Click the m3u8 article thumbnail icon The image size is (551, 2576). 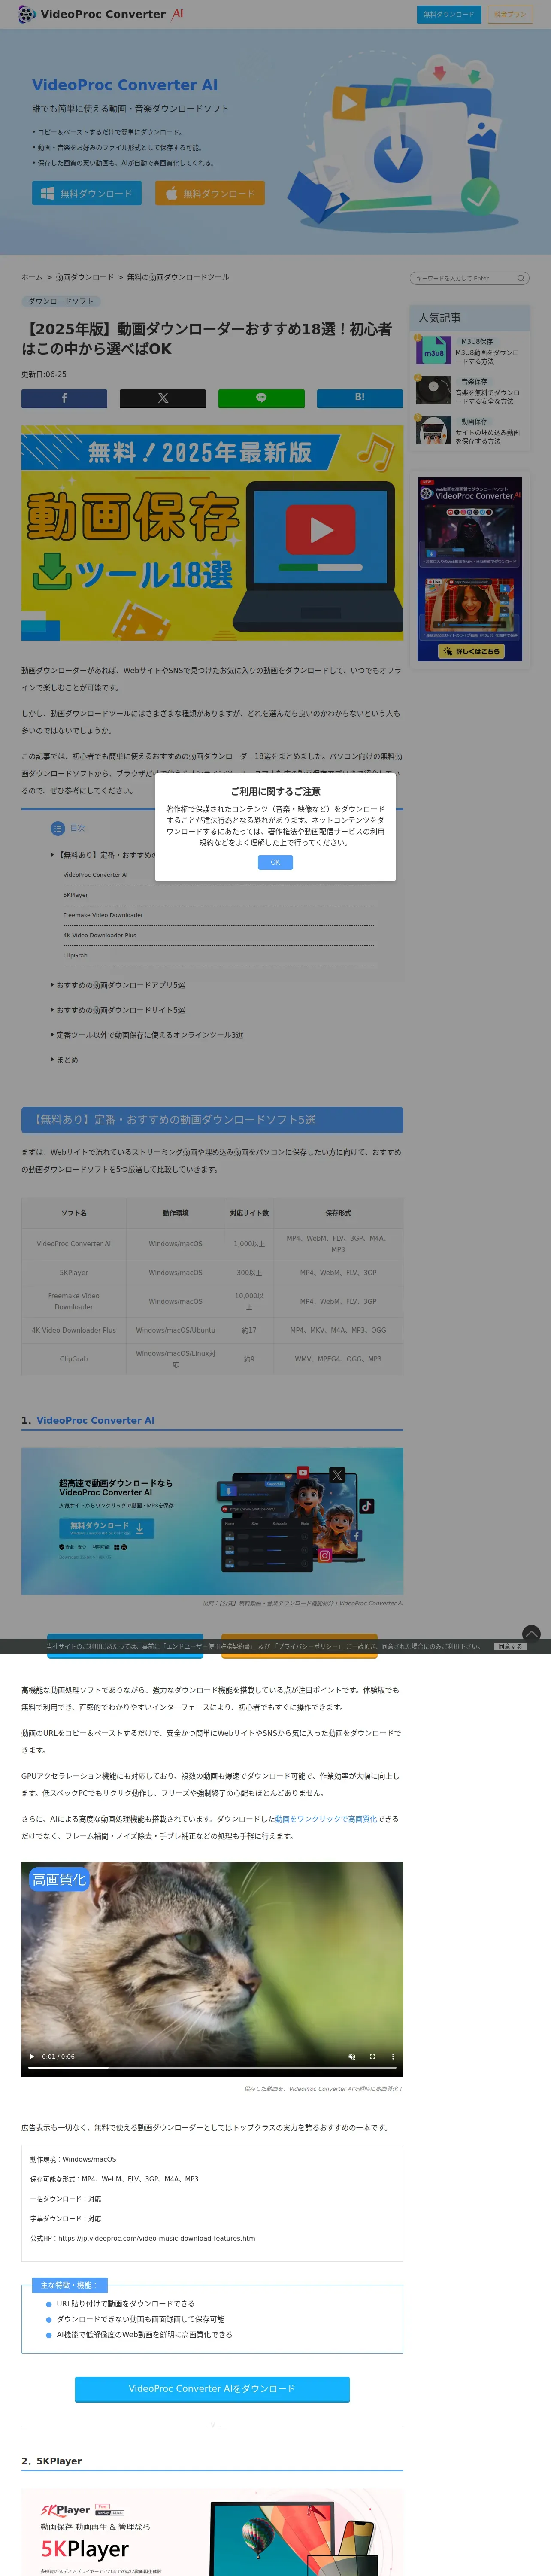(433, 350)
